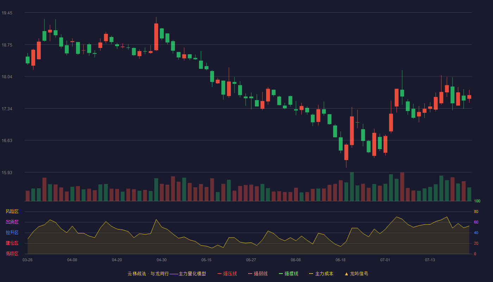The image size is (493, 282).
Task: Click the 16.63 price axis label
Action: point(7,141)
